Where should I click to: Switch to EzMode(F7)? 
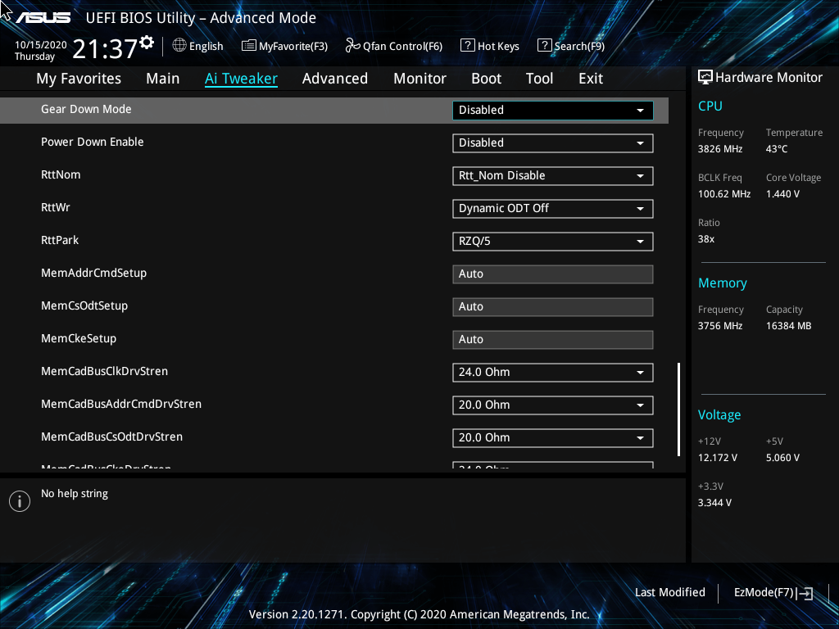[x=773, y=593]
